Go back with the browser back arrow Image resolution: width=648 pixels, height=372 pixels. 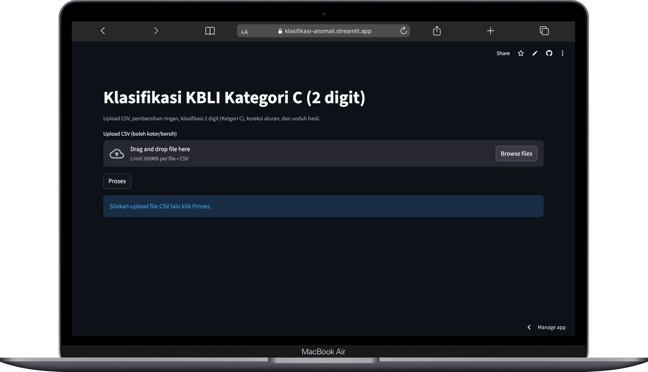click(x=103, y=31)
